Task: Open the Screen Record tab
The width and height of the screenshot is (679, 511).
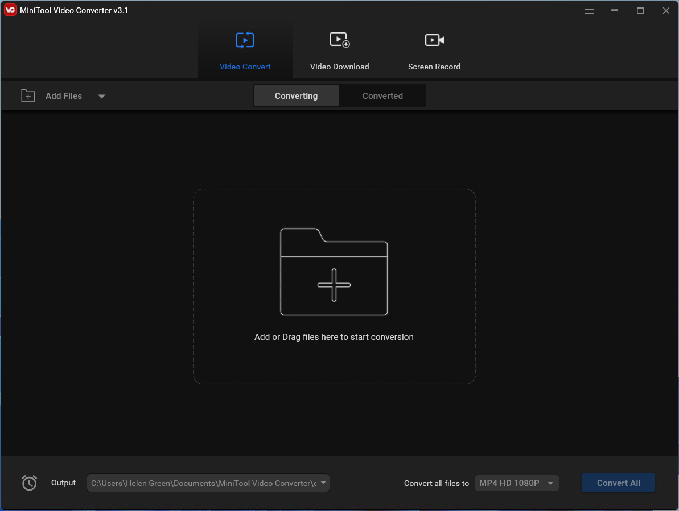Action: [434, 49]
